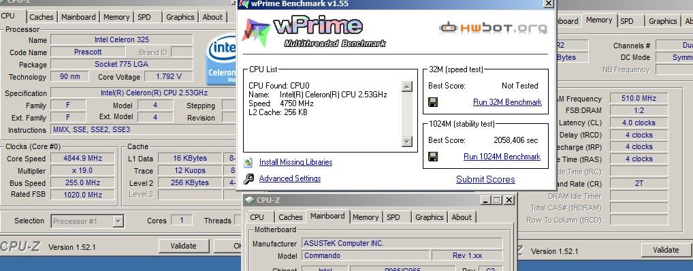
Task: Click the Multiplier value 'x 19.0'
Action: tap(82, 171)
